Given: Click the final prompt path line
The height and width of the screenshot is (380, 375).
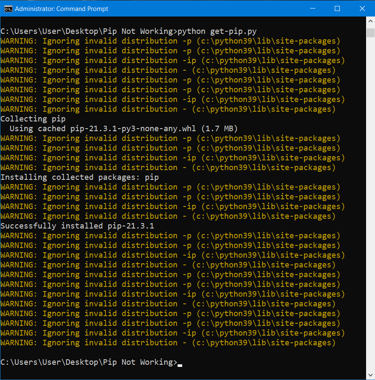Looking at the screenshot, I should [x=85, y=362].
